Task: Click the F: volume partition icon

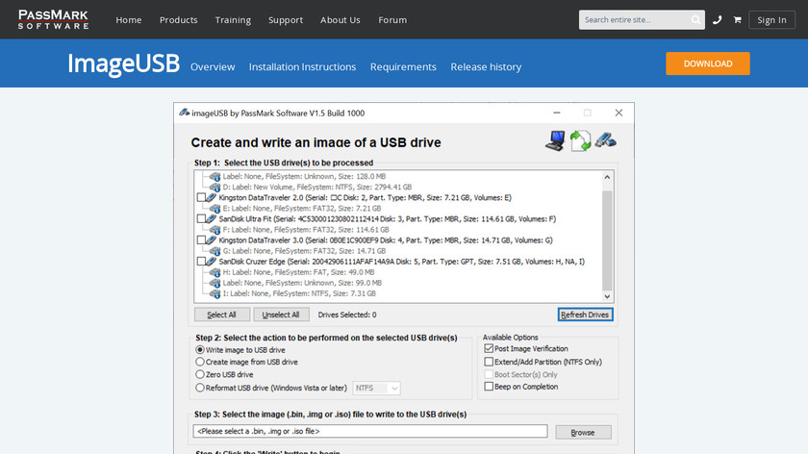Action: [215, 230]
